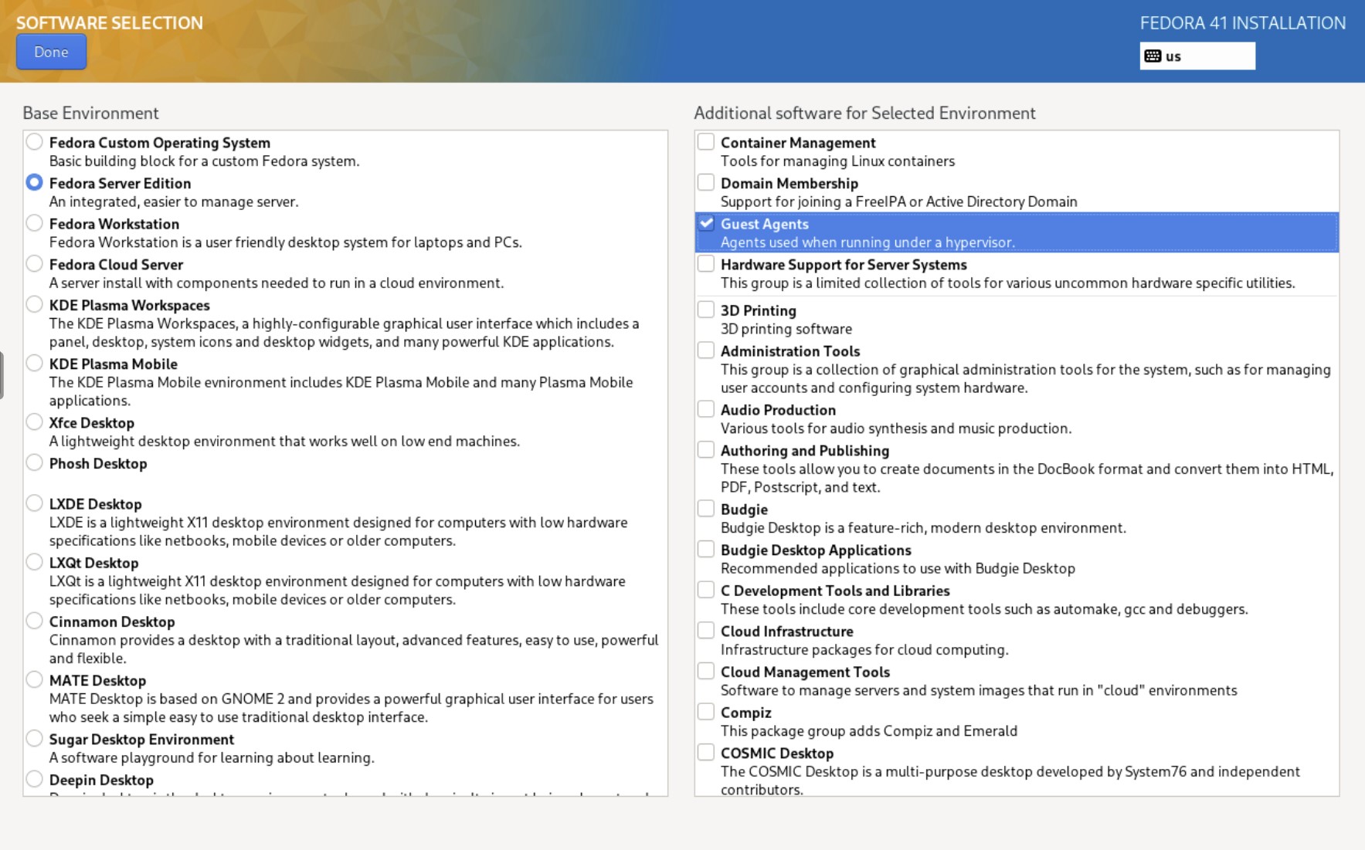Enable C Development Tools and Libraries
Viewport: 1365px width, 850px height.
tap(706, 591)
